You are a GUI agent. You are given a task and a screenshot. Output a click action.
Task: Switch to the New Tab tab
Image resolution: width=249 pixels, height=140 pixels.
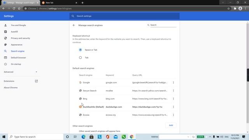pos(59,3)
